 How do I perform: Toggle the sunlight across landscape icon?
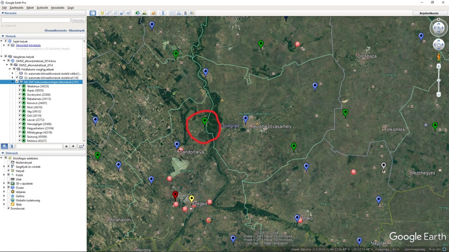144,13
